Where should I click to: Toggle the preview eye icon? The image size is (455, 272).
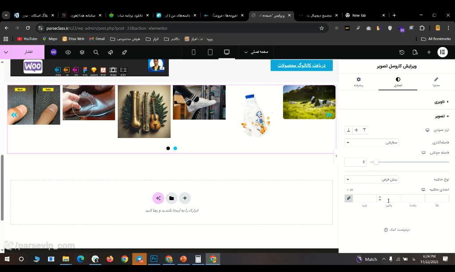tap(68, 52)
